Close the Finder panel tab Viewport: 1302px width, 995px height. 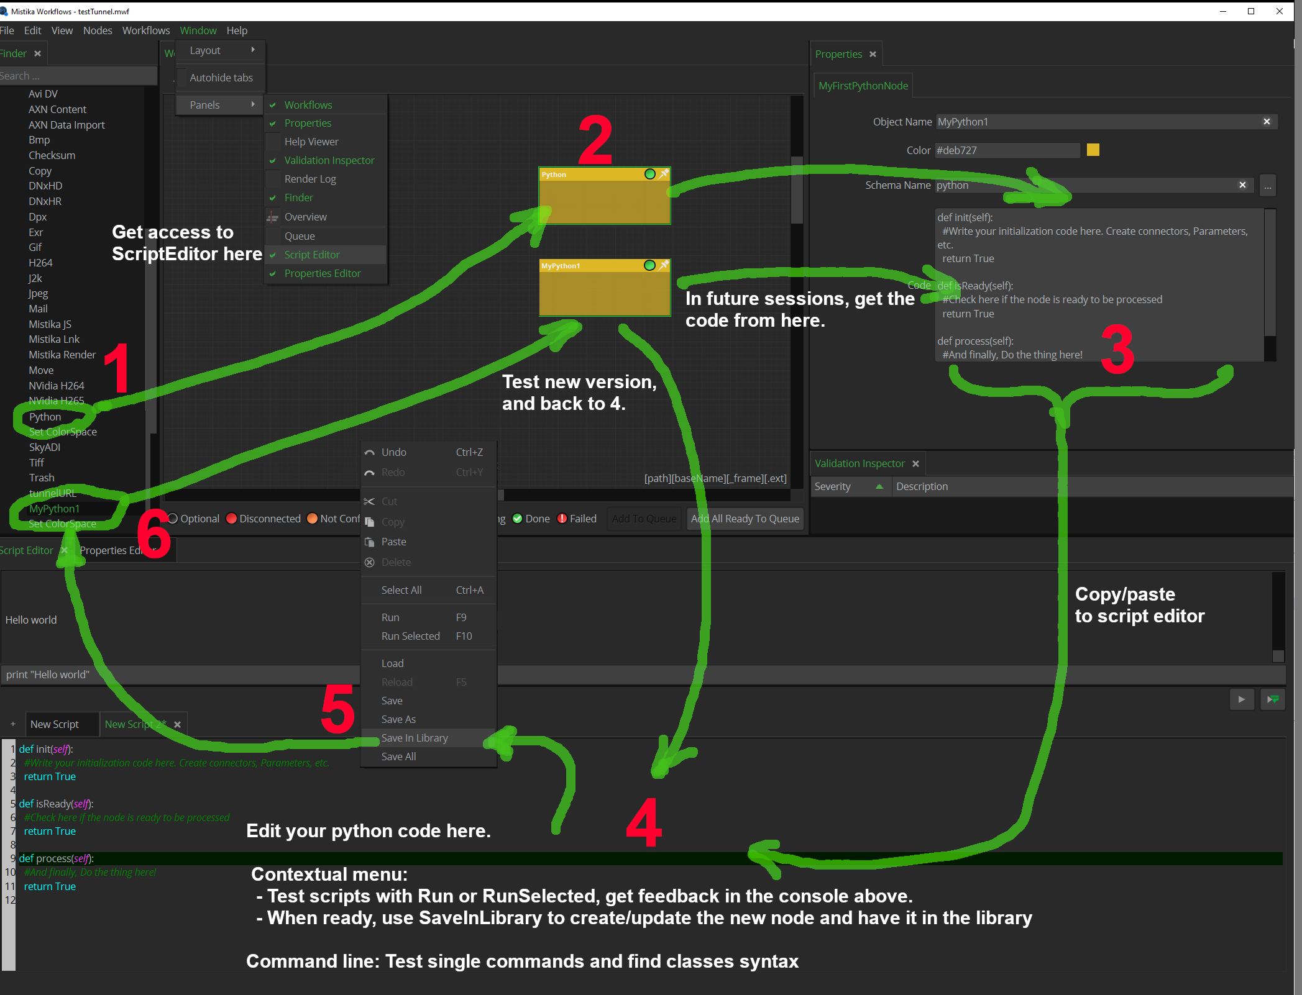click(37, 54)
